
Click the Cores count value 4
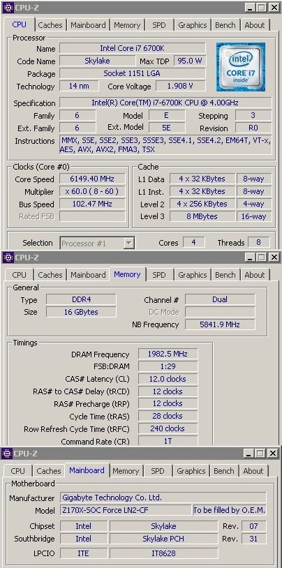193,242
